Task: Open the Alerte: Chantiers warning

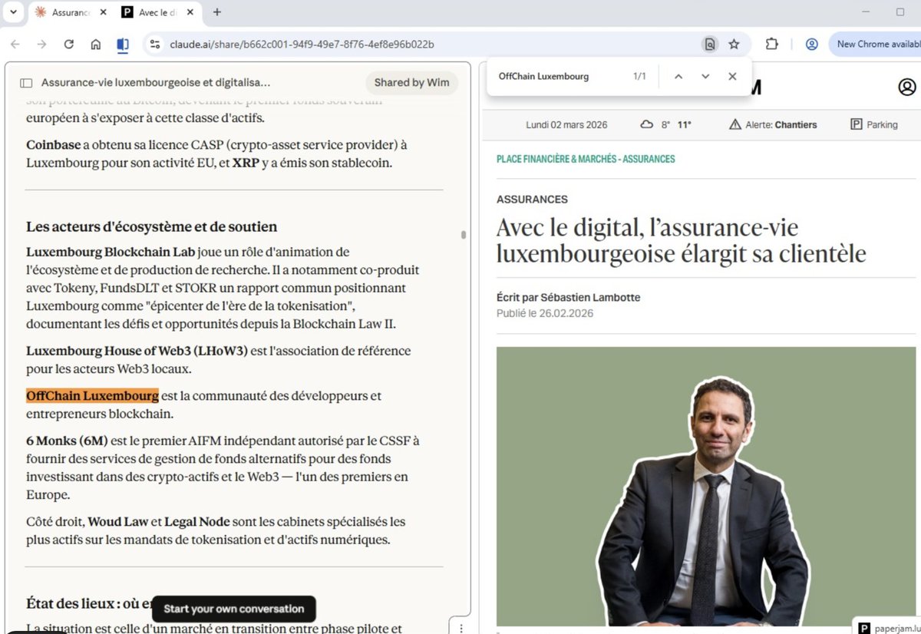Action: point(773,124)
